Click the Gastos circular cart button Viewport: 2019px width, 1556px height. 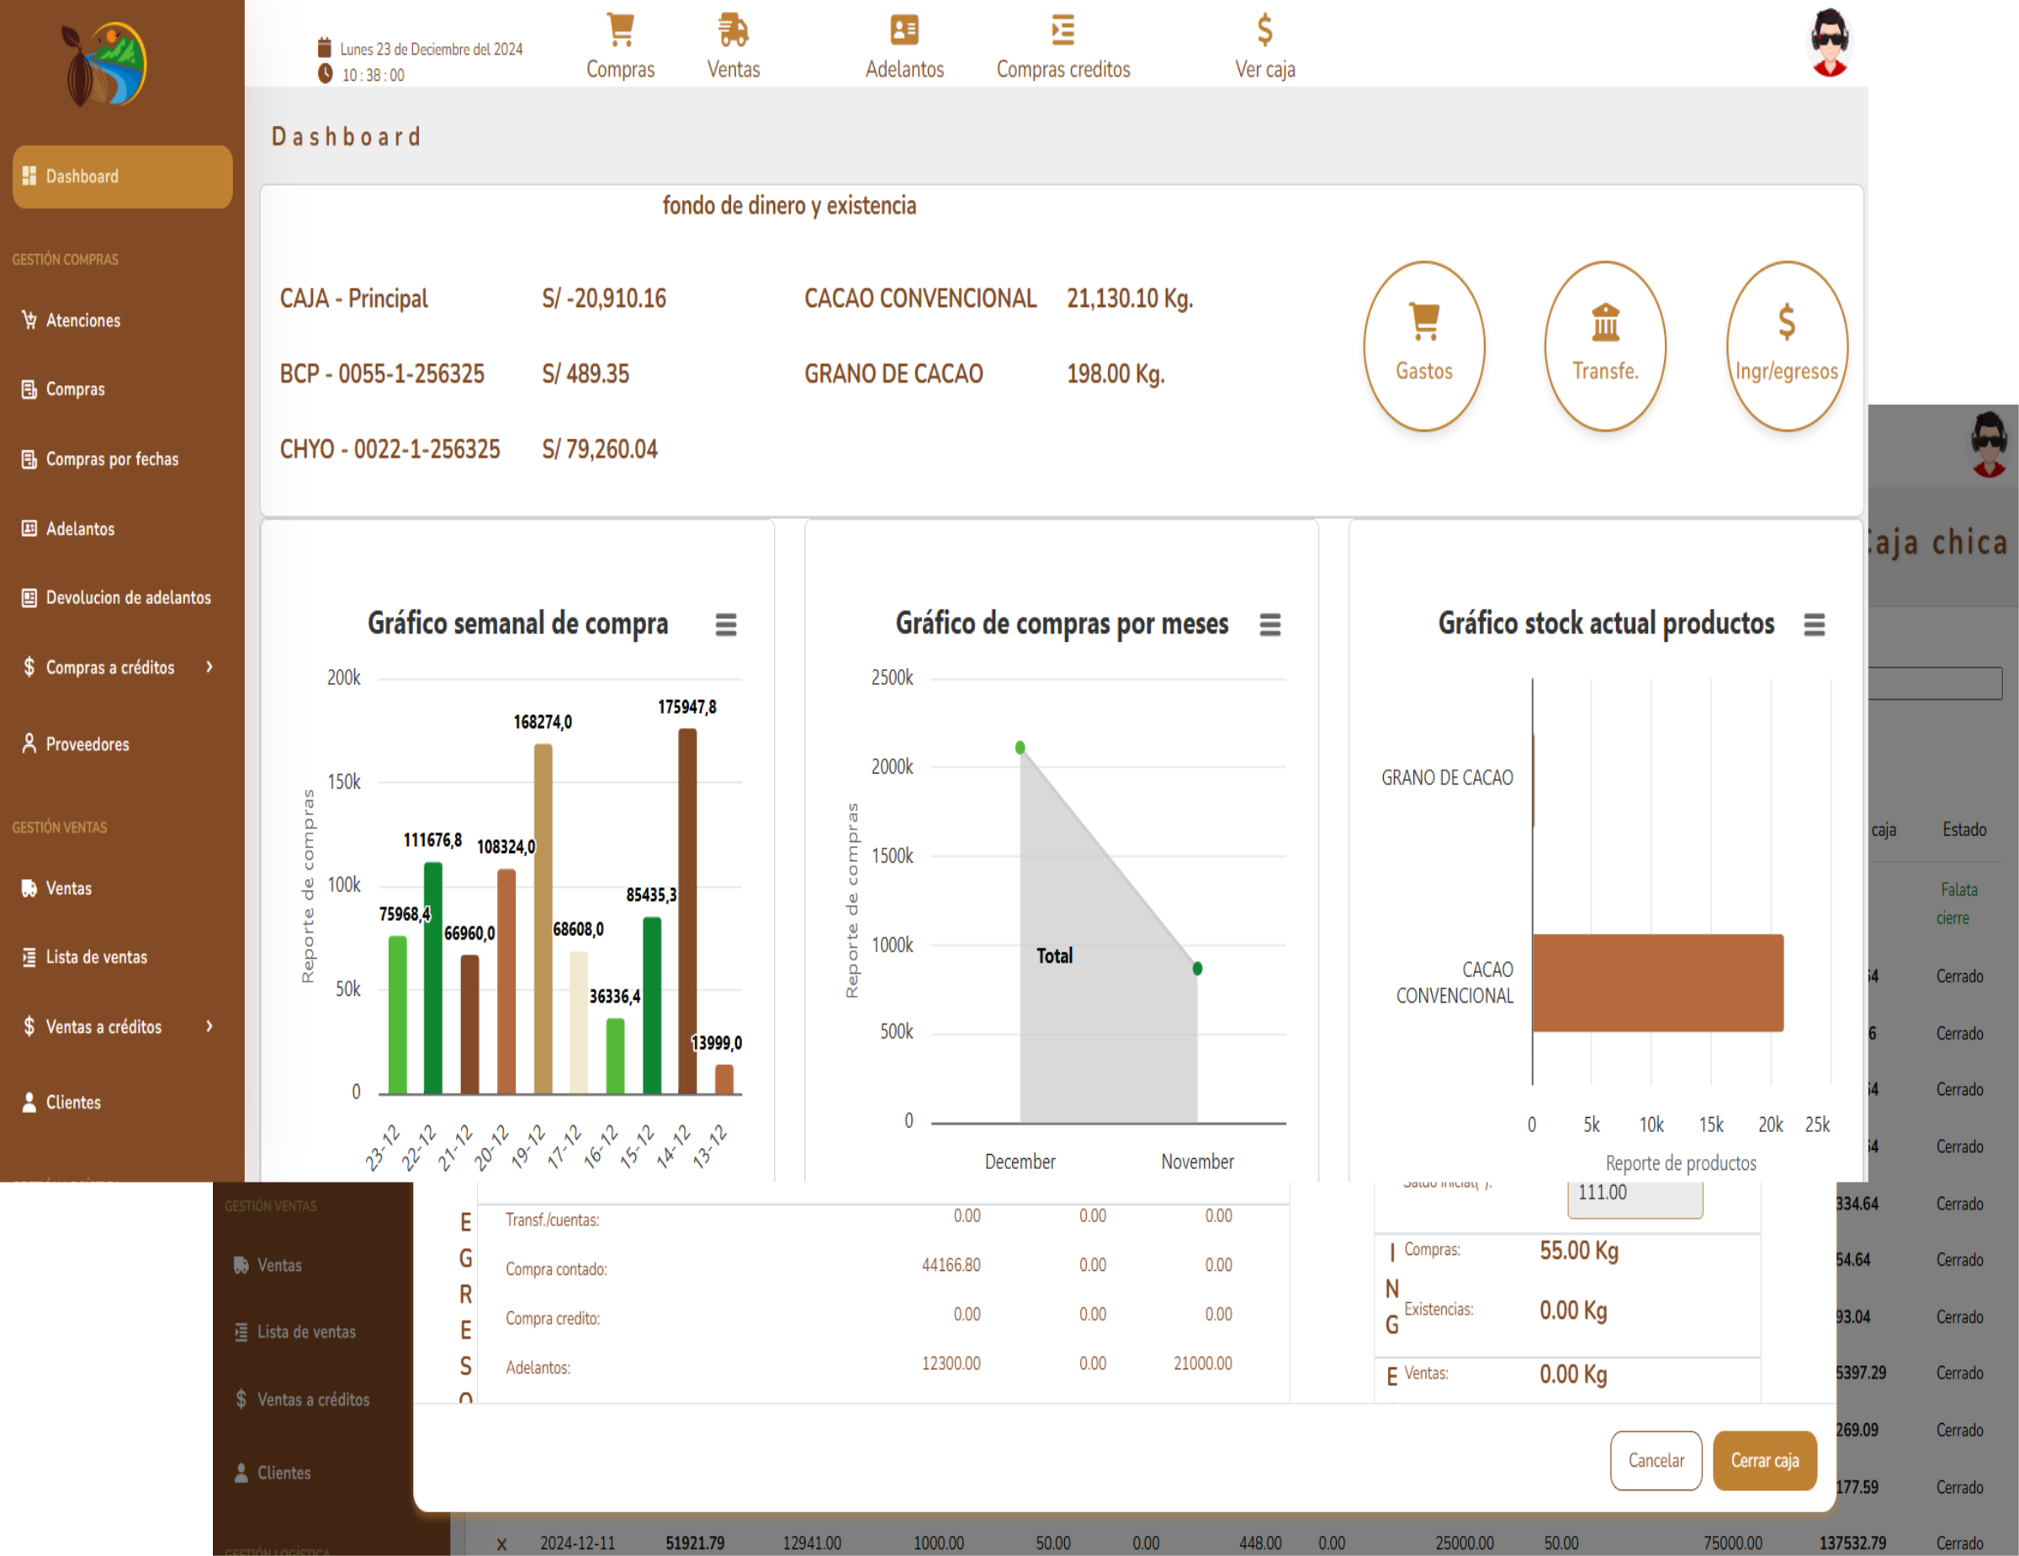1423,346
